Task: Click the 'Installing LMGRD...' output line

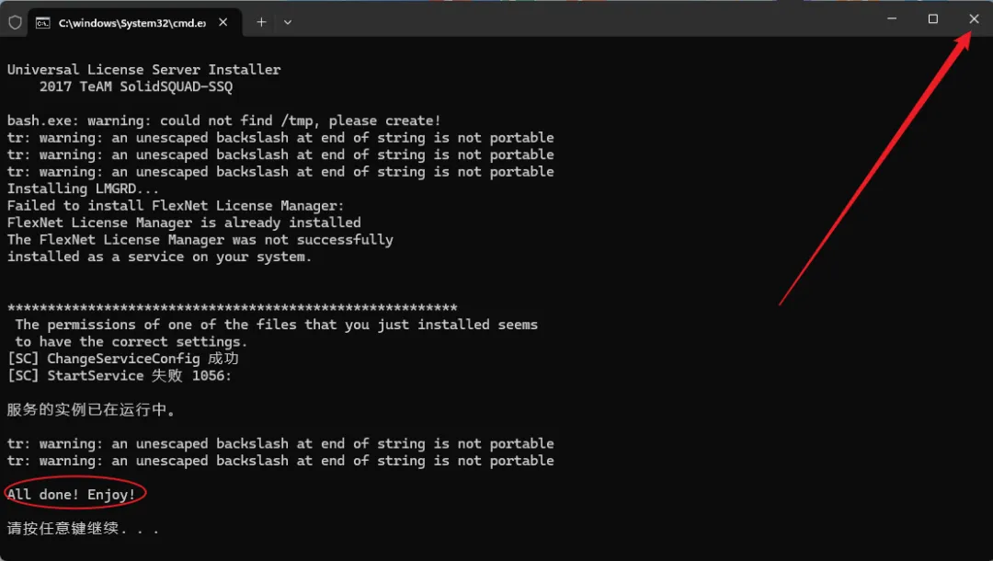Action: [x=83, y=189]
